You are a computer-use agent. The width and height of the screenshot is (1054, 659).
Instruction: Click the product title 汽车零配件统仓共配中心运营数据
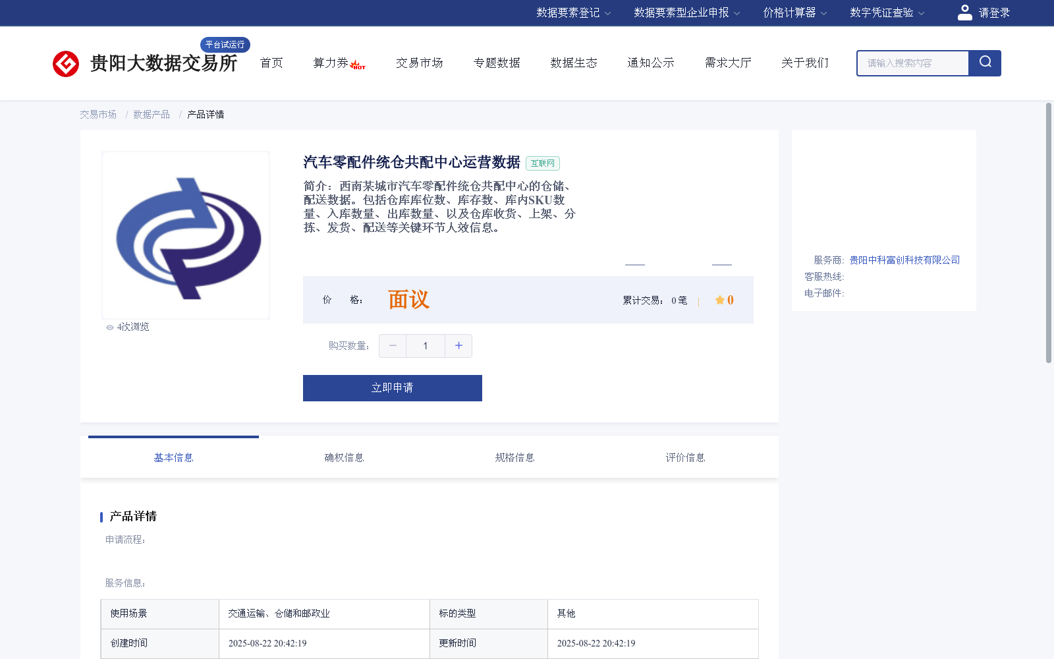point(412,162)
